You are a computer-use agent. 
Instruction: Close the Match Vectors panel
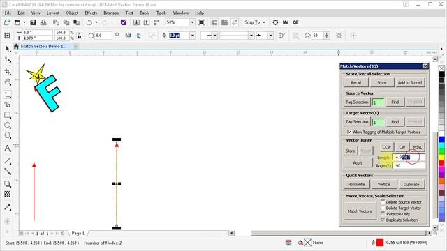(x=425, y=66)
